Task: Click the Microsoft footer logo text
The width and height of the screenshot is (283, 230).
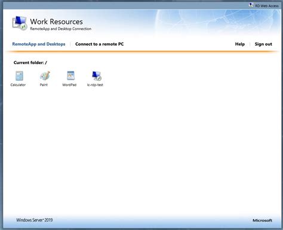Action: point(262,220)
